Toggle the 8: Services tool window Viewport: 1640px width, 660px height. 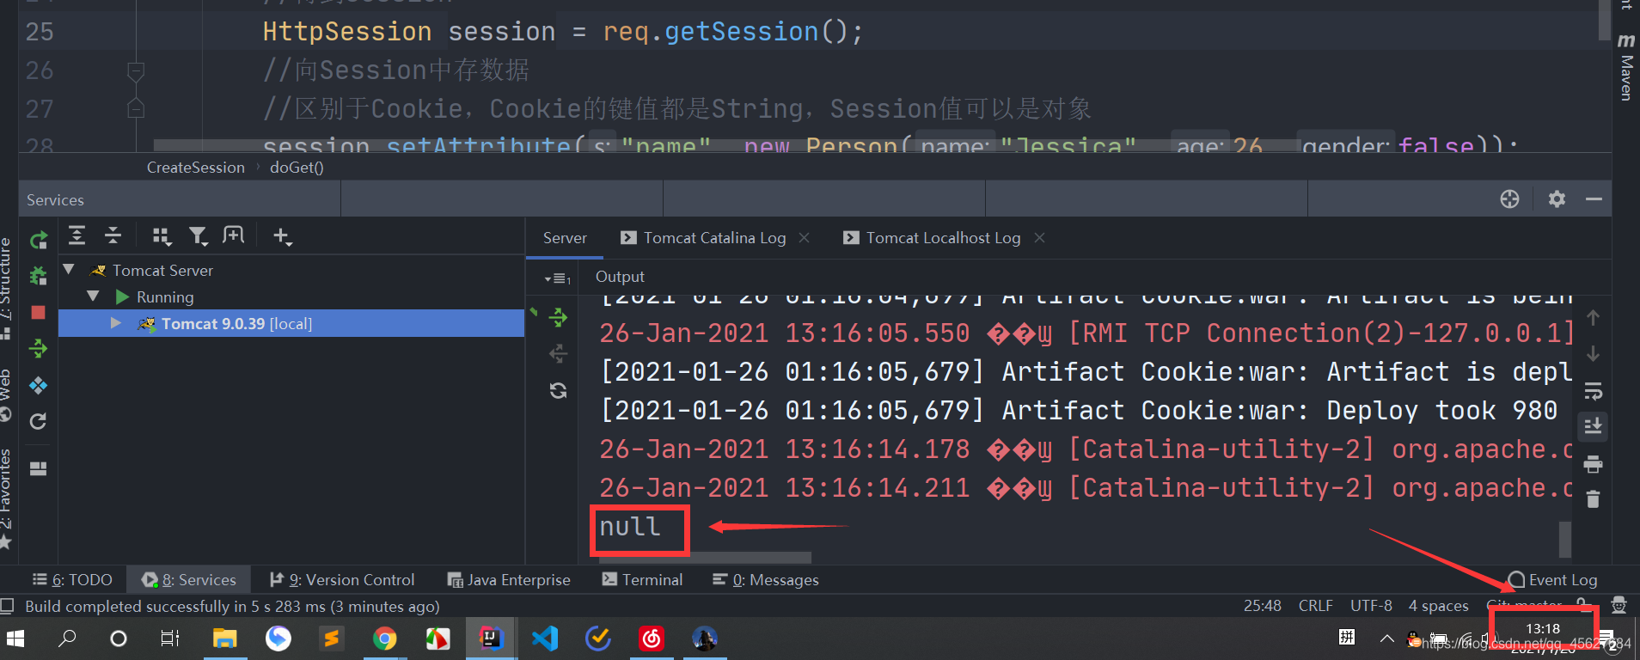[x=189, y=580]
